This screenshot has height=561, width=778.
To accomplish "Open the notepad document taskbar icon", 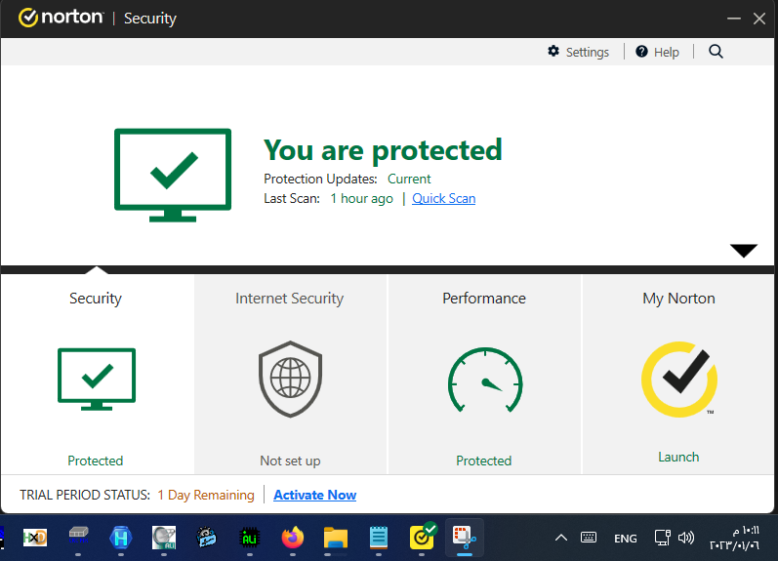I will (379, 538).
